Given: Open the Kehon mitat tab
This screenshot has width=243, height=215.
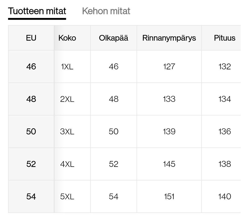Looking at the screenshot, I should click(106, 11).
